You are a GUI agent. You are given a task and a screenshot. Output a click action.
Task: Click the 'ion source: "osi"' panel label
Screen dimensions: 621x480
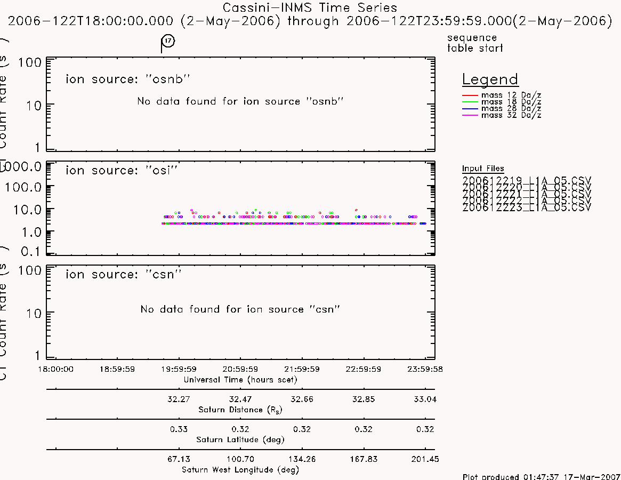click(122, 170)
